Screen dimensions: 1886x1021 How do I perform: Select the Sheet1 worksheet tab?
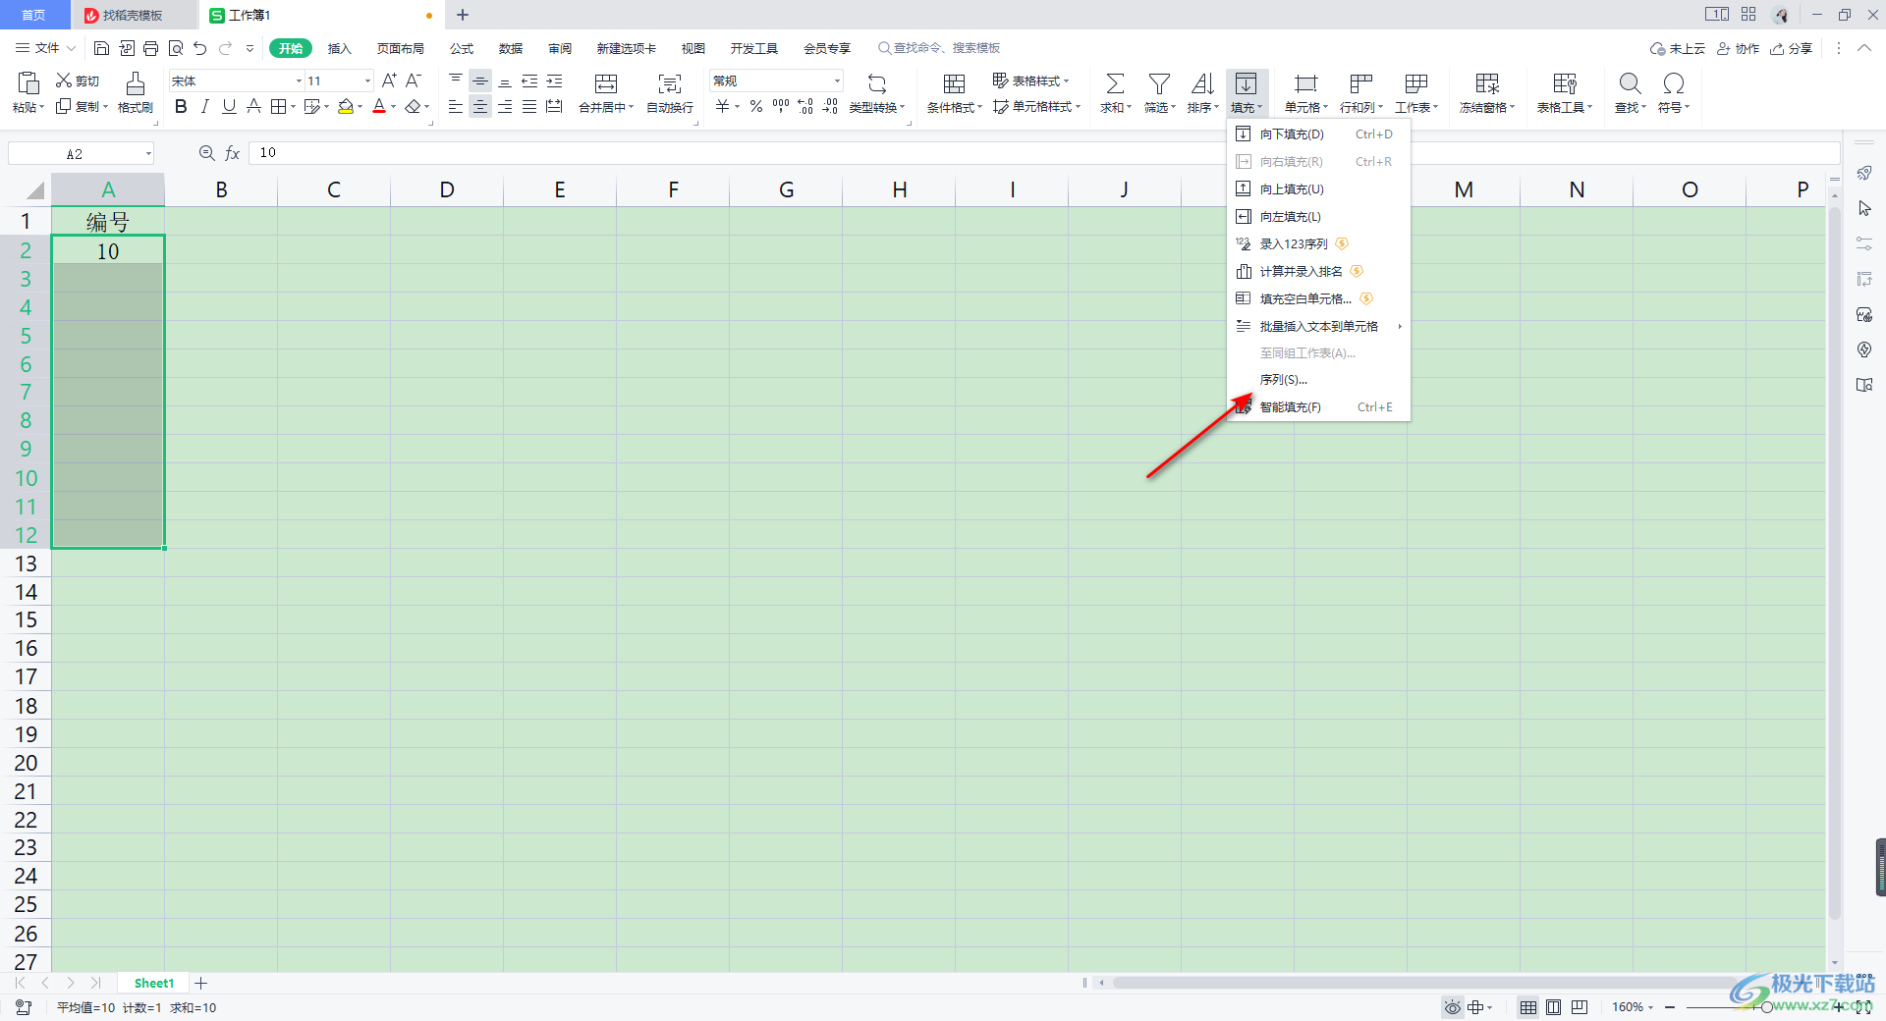tap(153, 983)
